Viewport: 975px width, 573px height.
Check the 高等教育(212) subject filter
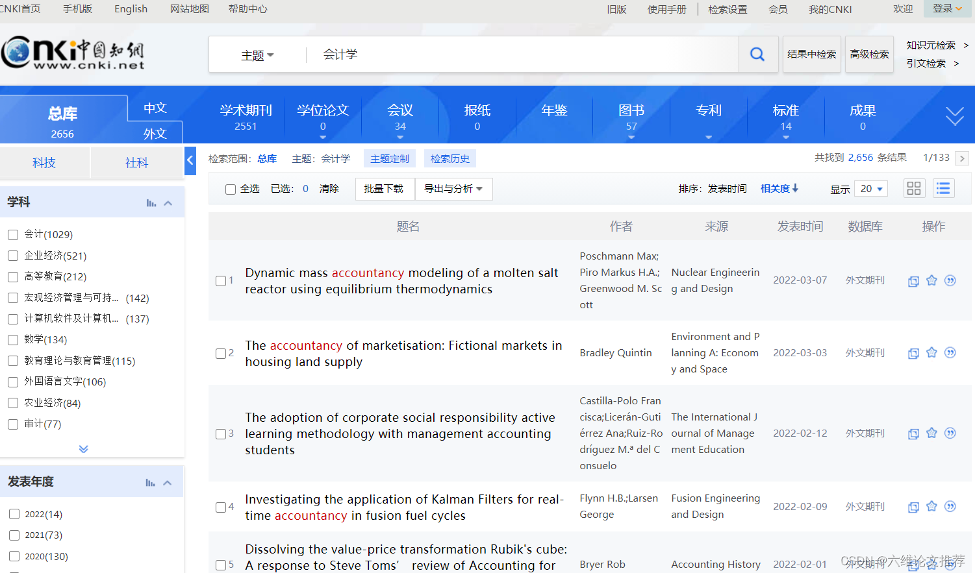[x=13, y=276]
